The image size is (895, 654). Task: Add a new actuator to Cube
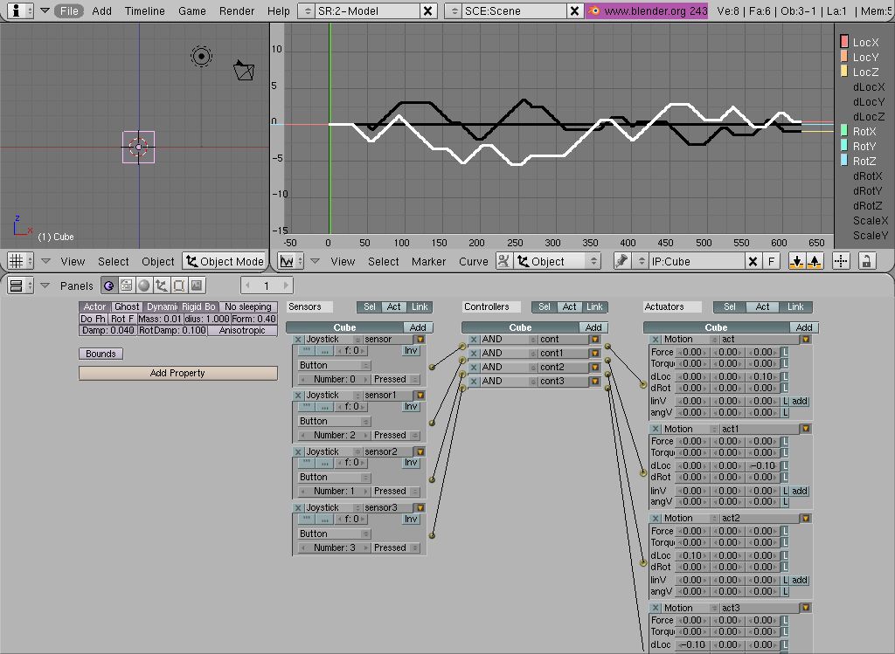tap(804, 327)
